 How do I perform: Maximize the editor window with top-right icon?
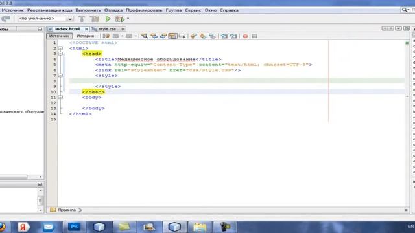(x=407, y=28)
